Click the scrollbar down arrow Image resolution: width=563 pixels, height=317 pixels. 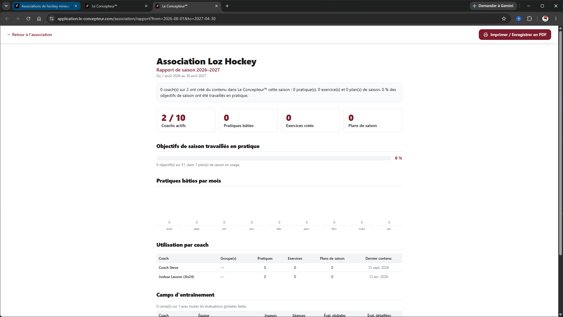(560, 314)
